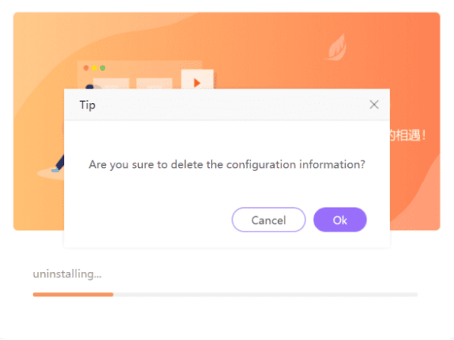Click the red dot in illustrated window

86,68
